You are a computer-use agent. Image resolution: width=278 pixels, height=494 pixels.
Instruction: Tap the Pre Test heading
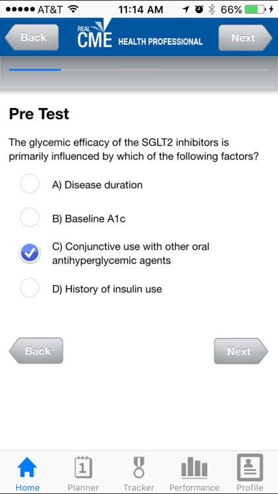(x=39, y=114)
